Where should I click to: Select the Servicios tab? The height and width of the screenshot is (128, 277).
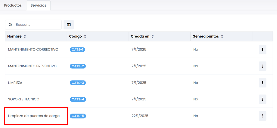(38, 5)
